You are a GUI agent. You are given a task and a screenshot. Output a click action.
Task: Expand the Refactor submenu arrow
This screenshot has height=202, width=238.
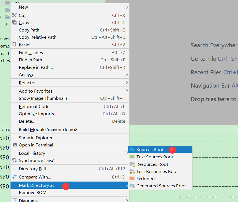127,83
